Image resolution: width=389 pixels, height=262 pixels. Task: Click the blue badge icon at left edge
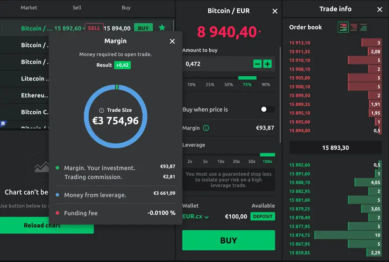click(x=3, y=124)
